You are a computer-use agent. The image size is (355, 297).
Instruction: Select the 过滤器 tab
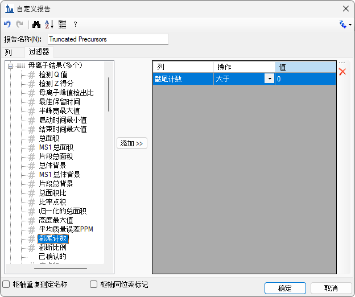[x=39, y=52]
